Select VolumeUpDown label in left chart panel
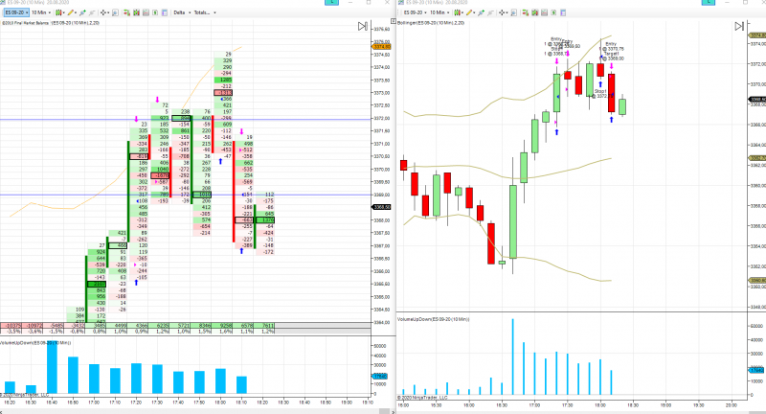766x414 pixels. click(x=35, y=343)
